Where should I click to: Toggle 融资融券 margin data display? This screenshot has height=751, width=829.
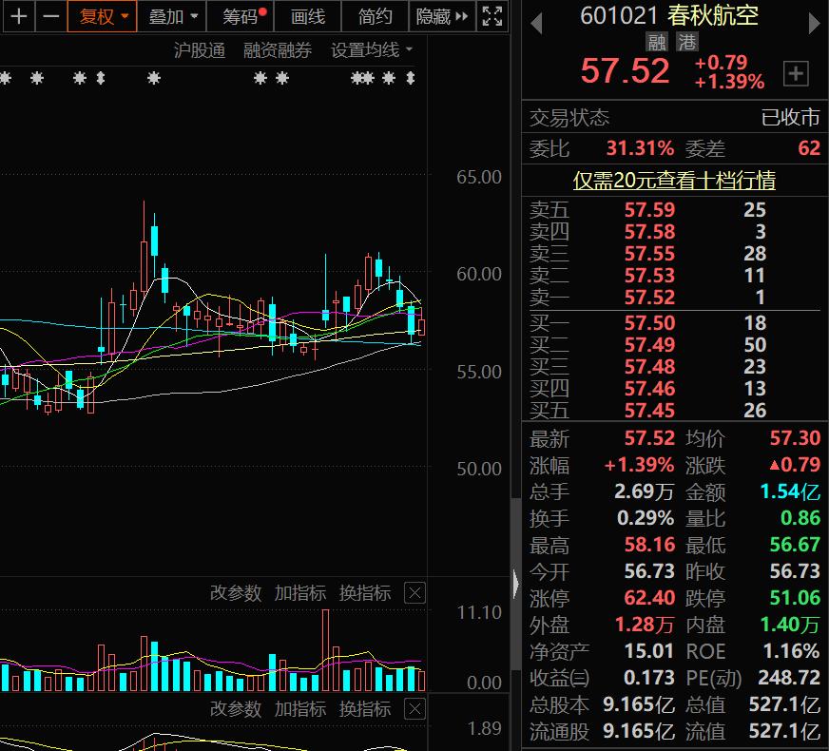pyautogui.click(x=277, y=49)
